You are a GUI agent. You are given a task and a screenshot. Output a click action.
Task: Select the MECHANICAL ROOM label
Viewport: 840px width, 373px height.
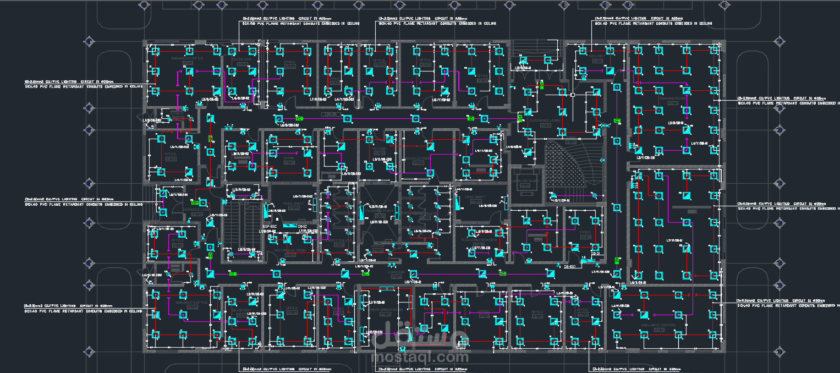tap(289, 250)
